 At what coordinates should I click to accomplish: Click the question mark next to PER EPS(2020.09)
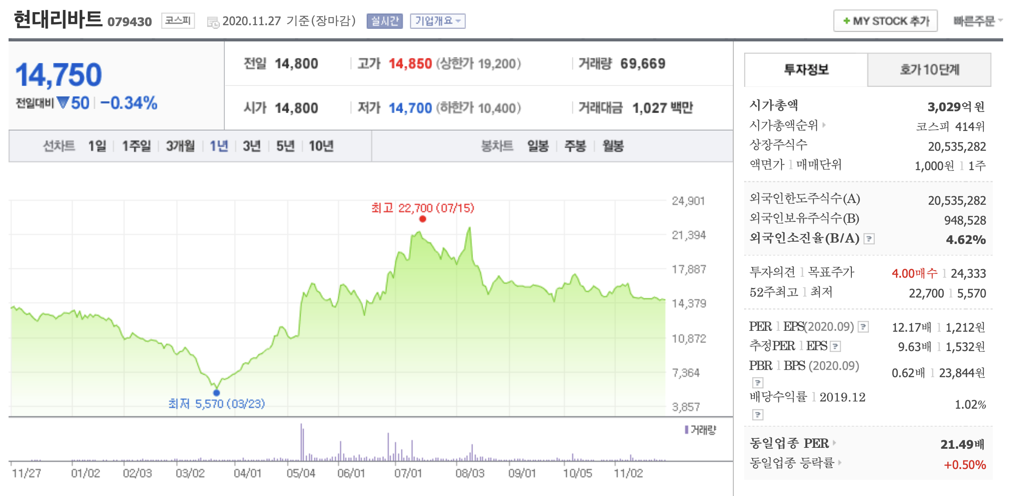point(863,327)
